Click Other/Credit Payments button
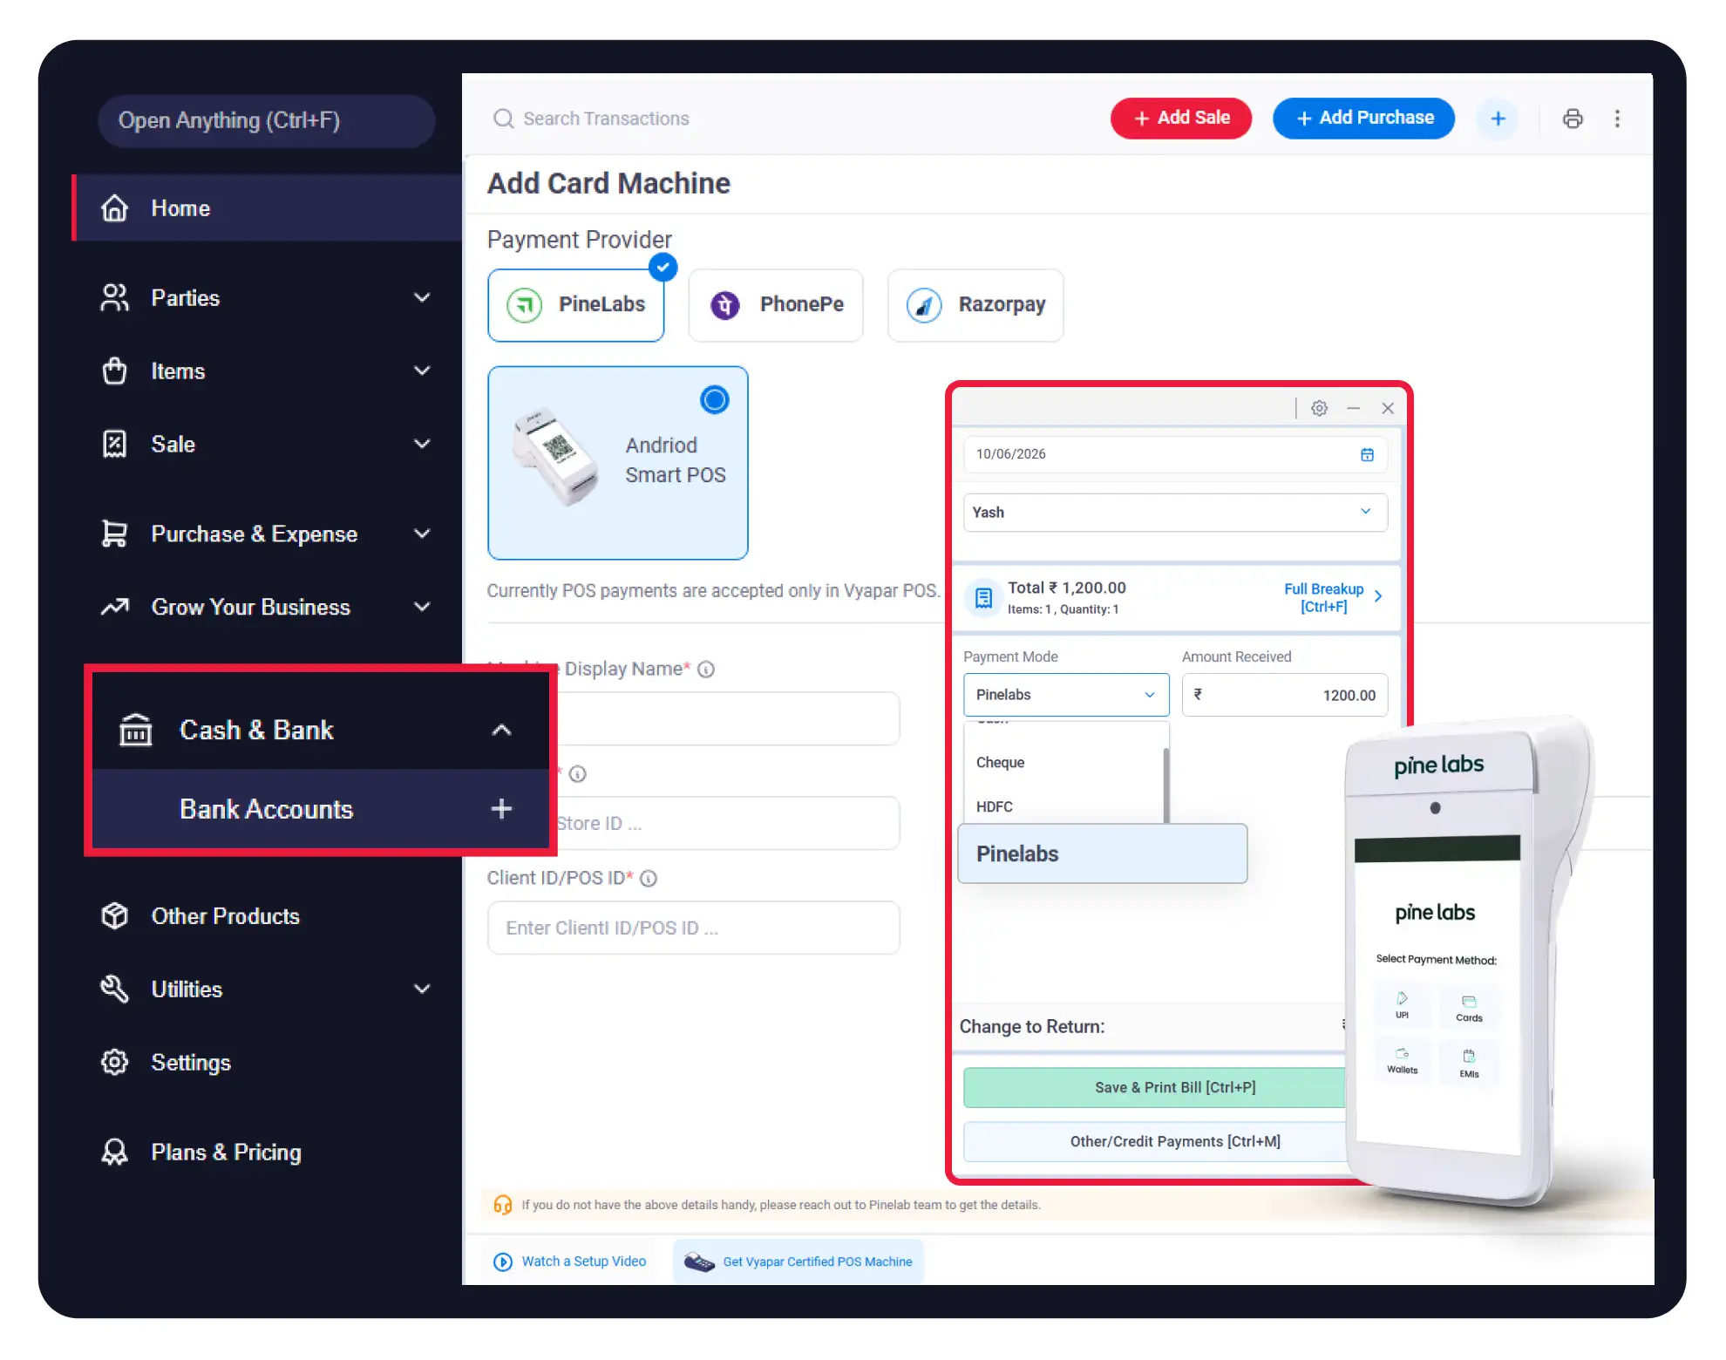The height and width of the screenshot is (1360, 1726). pos(1155,1142)
